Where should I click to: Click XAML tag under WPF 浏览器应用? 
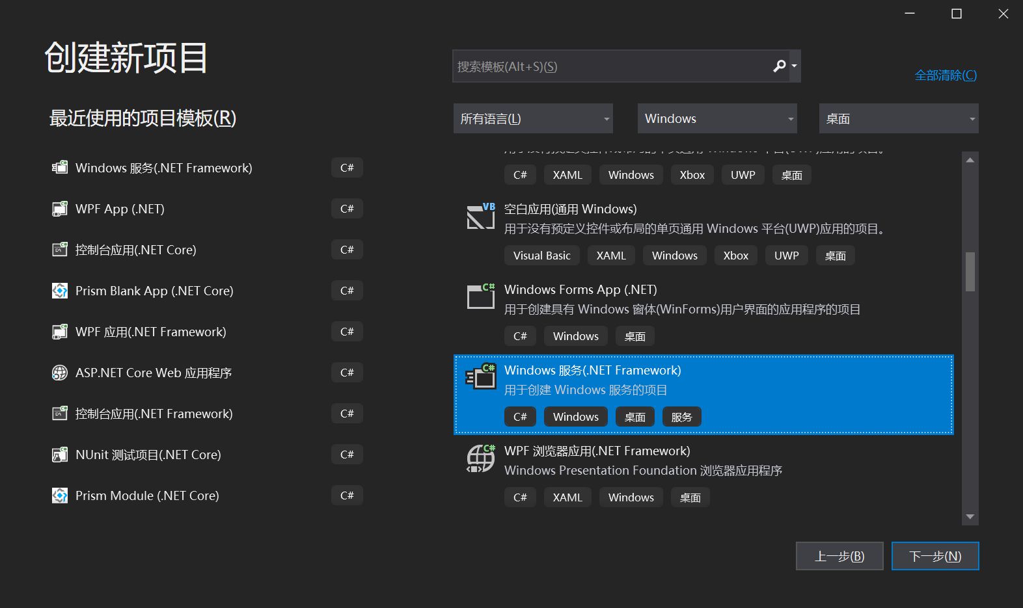pos(567,497)
